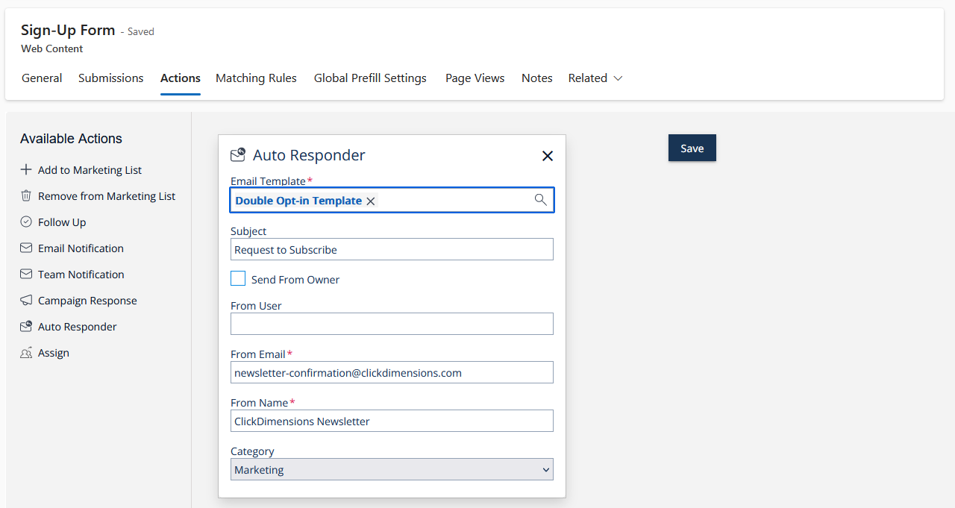The image size is (955, 508).
Task: Go to the Matching Rules tab
Action: [256, 78]
